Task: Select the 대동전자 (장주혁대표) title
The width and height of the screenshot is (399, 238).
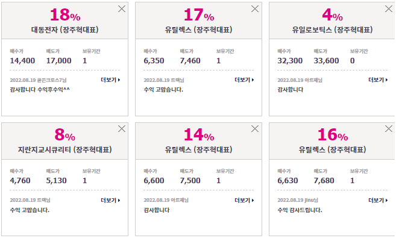Action: tap(65, 30)
